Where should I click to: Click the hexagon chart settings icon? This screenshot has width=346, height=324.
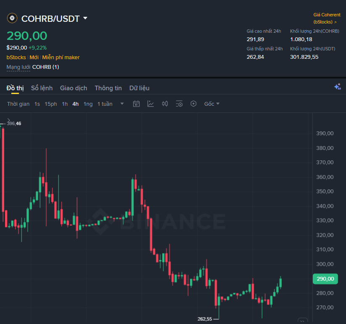pyautogui.click(x=193, y=104)
